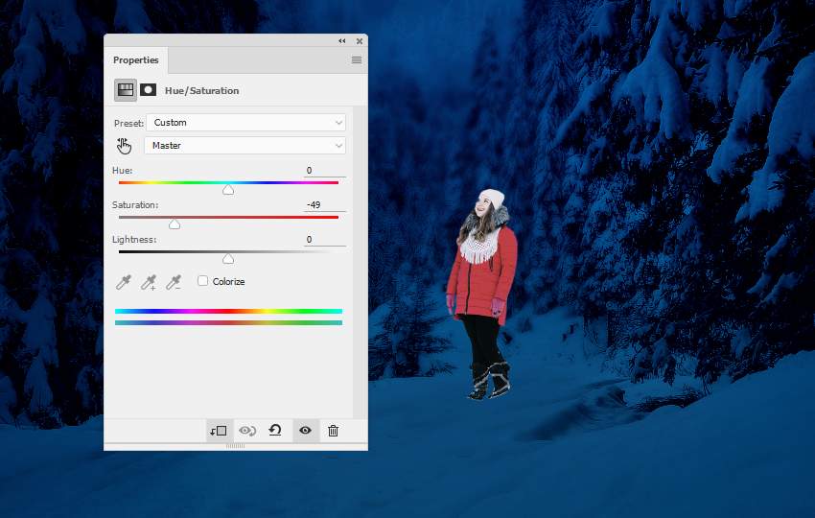This screenshot has height=518, width=815.
Task: Collapse the Properties panel to icons
Action: [342, 40]
